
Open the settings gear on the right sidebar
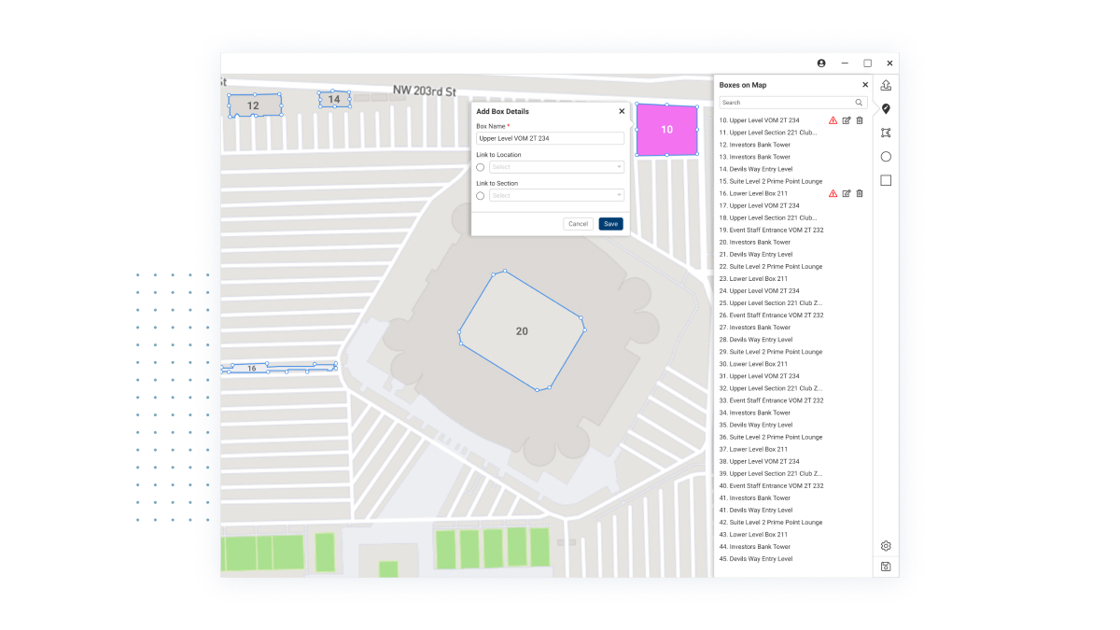pos(885,545)
